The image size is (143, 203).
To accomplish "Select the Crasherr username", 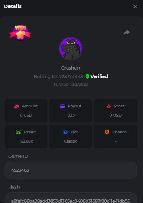I will [71, 68].
